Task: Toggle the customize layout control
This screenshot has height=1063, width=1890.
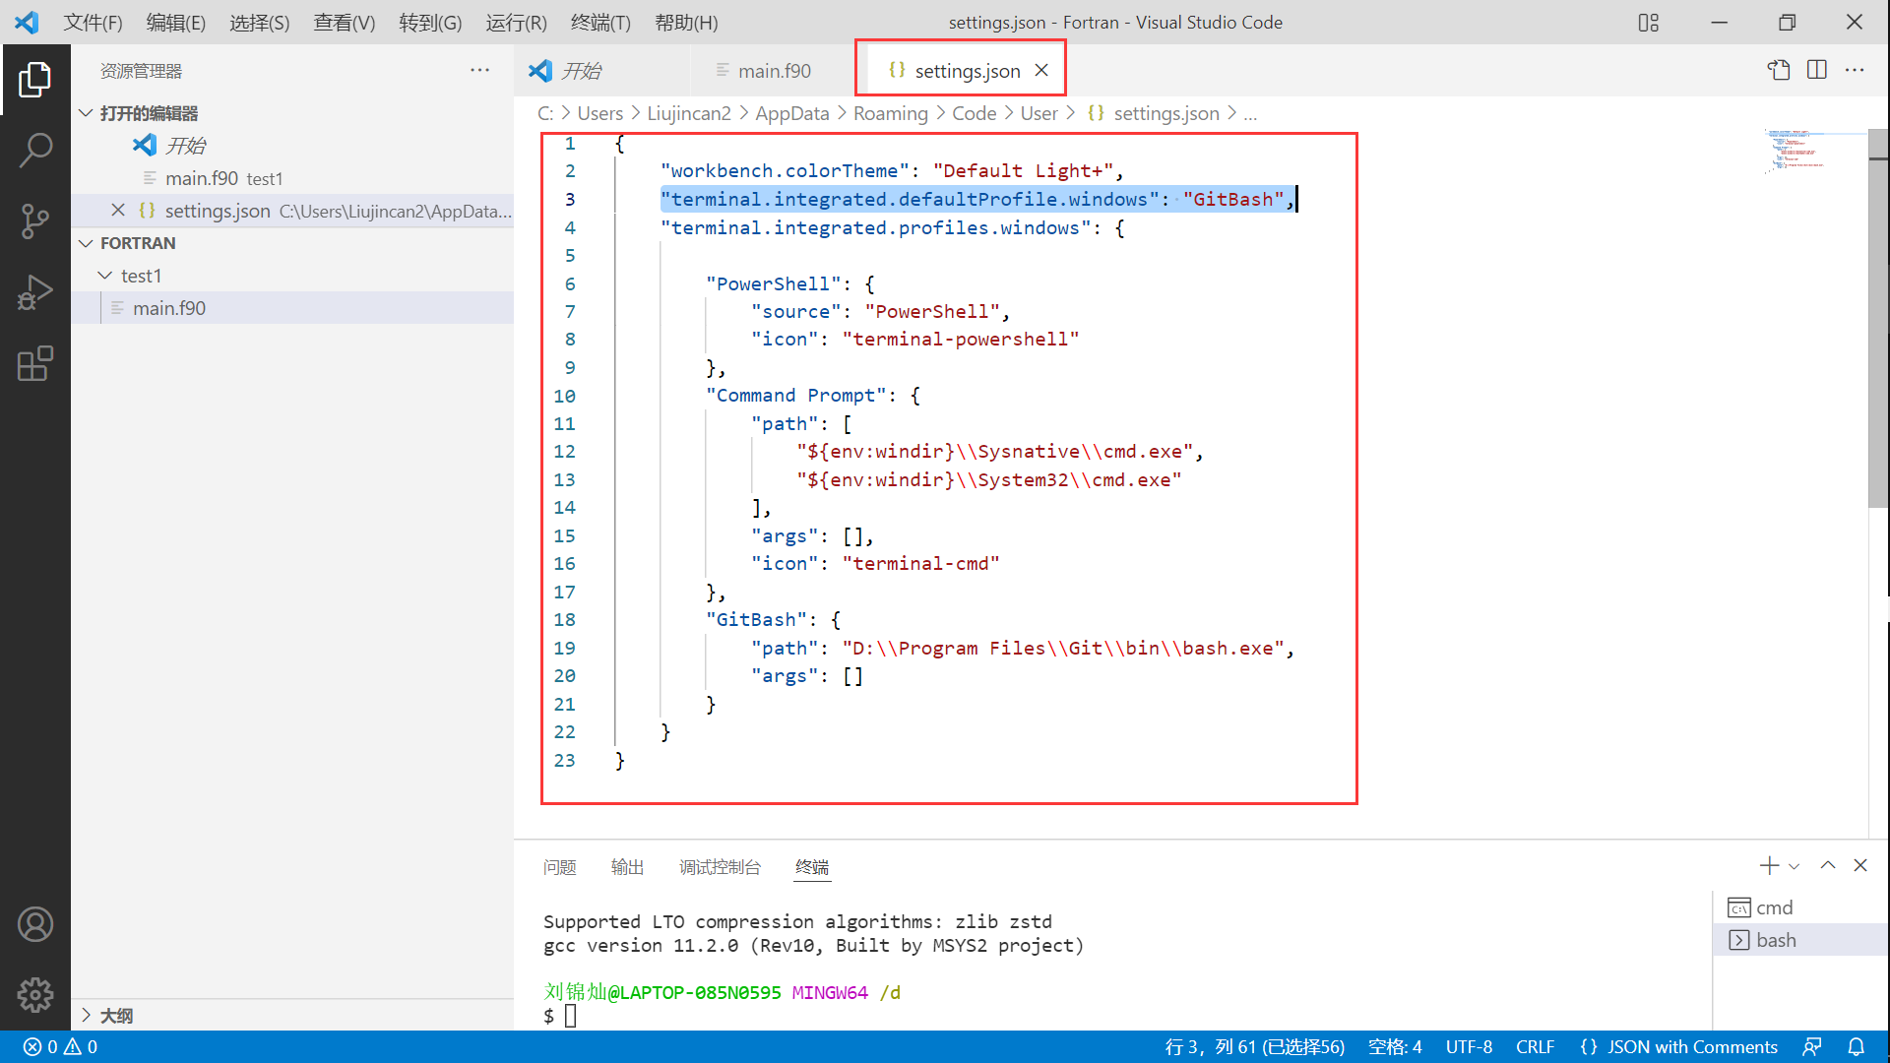Action: point(1649,22)
